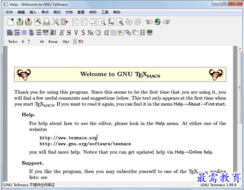Click the overlapping pages fold icon

tap(135, 32)
